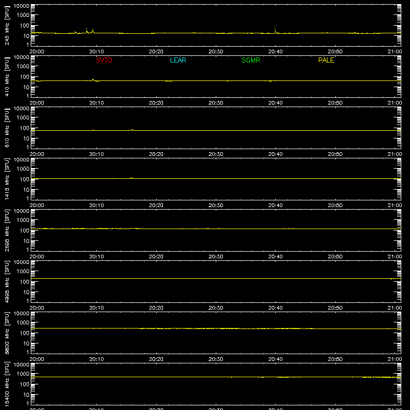Image resolution: width=410 pixels, height=410 pixels.
Task: Select the red SVTO station label
Action: pyautogui.click(x=104, y=60)
